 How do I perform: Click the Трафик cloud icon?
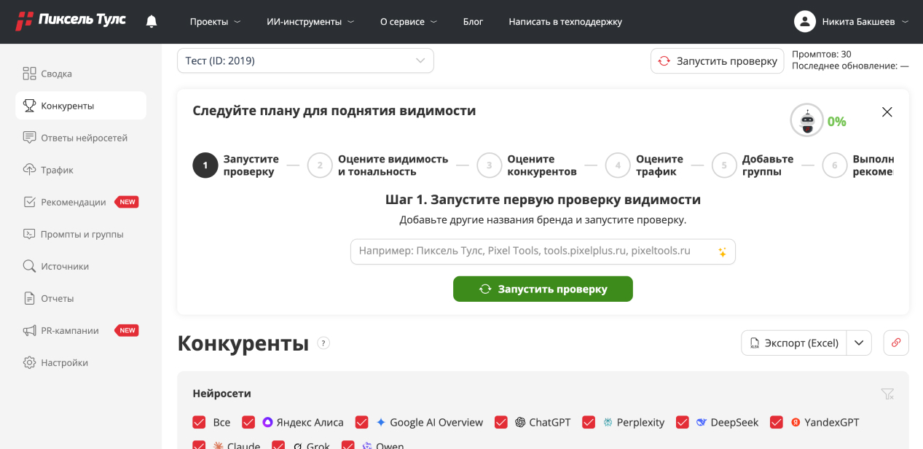click(x=29, y=170)
